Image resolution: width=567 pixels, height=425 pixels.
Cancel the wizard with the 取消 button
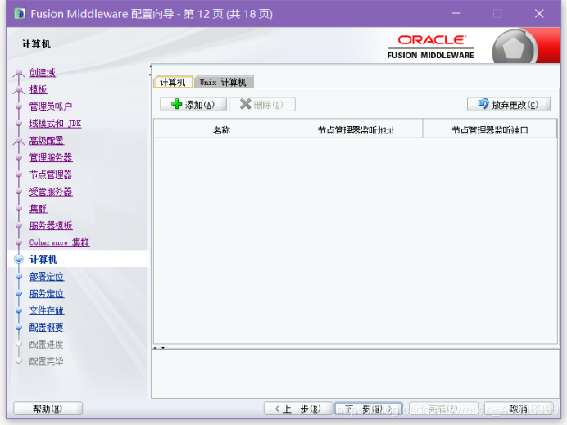click(x=519, y=409)
